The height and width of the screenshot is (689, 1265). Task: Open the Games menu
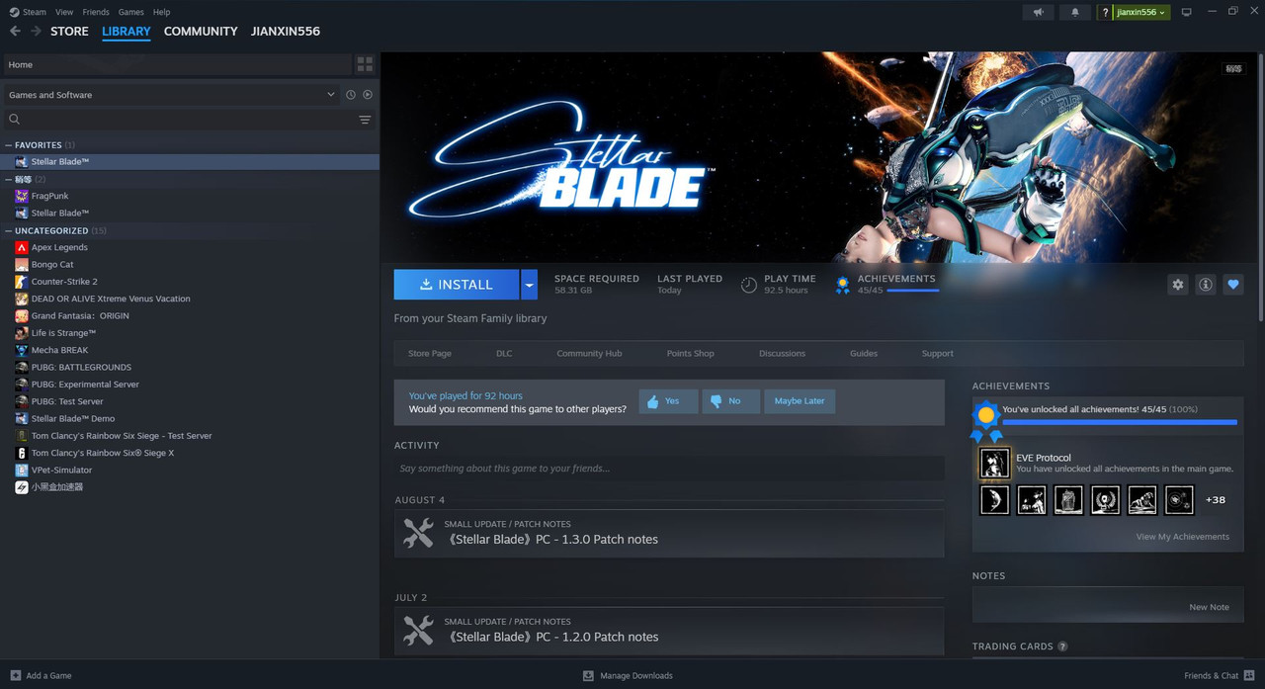[x=131, y=12]
